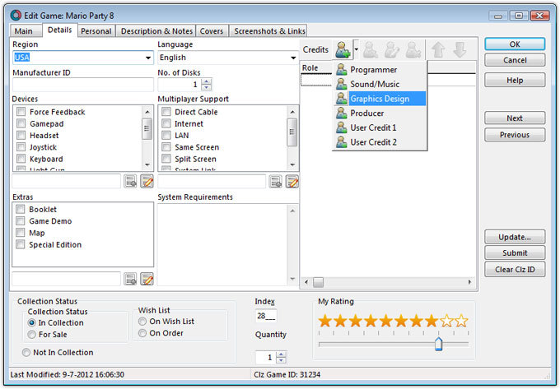Enable Split Screen multiplayer support

pos(166,159)
